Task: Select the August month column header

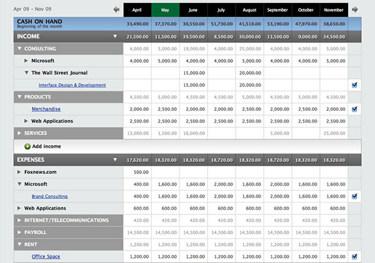Action: 250,11
